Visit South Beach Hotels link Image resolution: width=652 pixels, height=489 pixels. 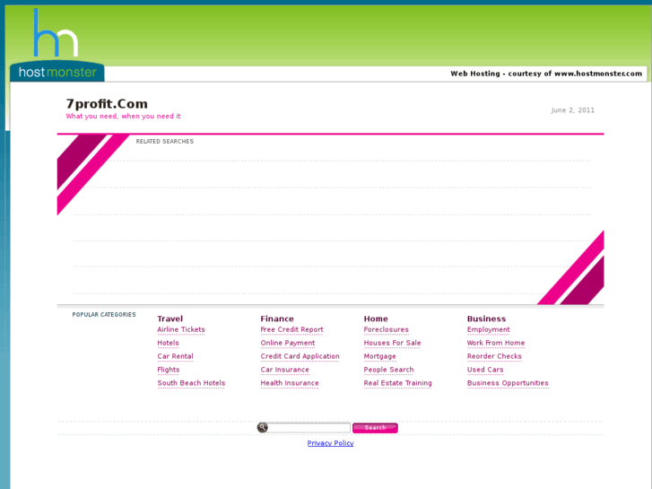pos(191,383)
